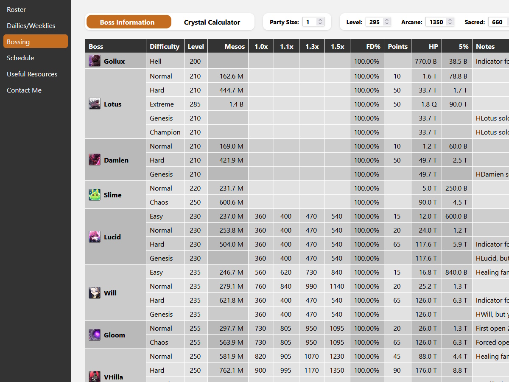Click the Lucid boss icon
Viewport: 509px width, 382px height.
pyautogui.click(x=95, y=237)
